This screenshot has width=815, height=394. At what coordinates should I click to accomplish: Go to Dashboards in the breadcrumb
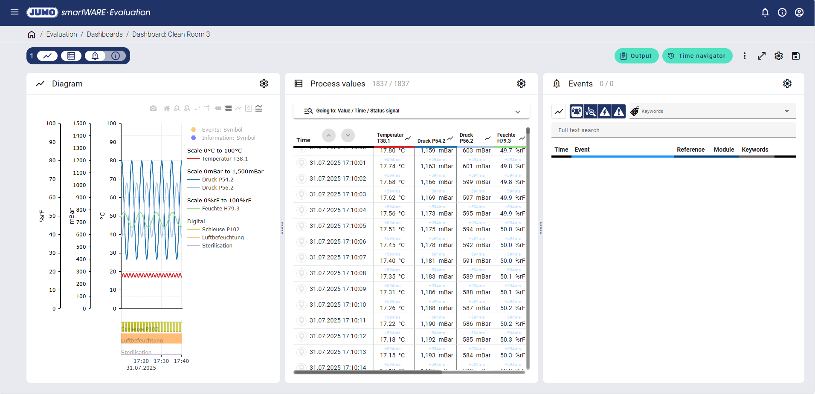(x=104, y=35)
